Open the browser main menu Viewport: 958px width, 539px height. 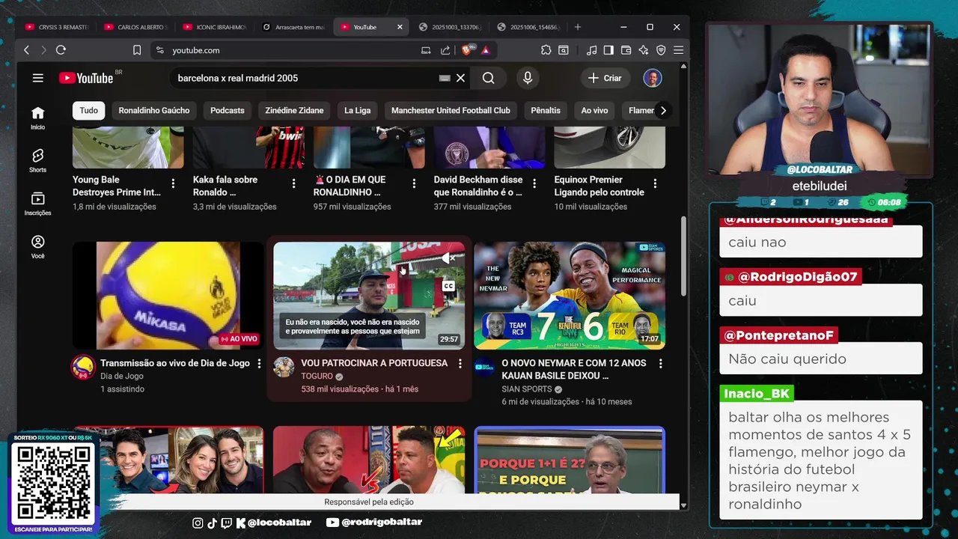678,50
